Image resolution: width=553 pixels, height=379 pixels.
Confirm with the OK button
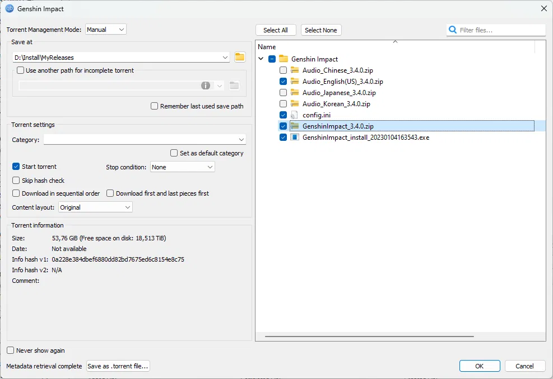point(479,366)
